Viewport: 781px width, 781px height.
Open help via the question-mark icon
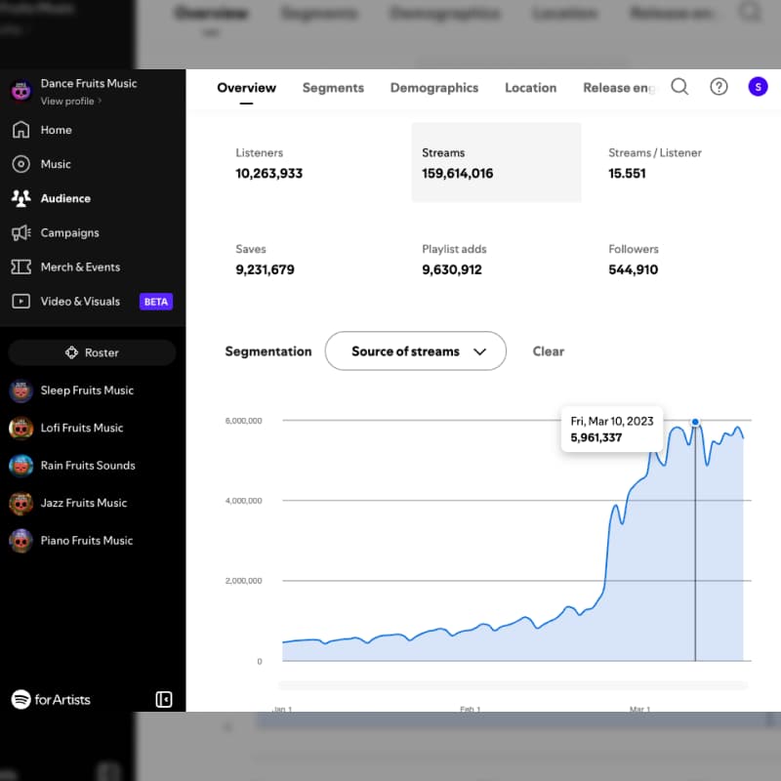(719, 87)
